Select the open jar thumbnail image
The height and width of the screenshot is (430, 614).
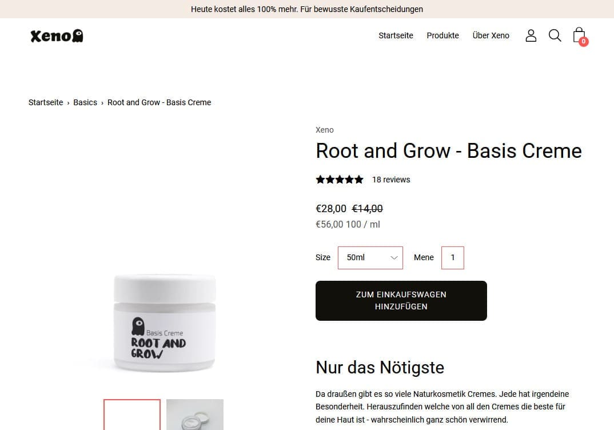(195, 415)
